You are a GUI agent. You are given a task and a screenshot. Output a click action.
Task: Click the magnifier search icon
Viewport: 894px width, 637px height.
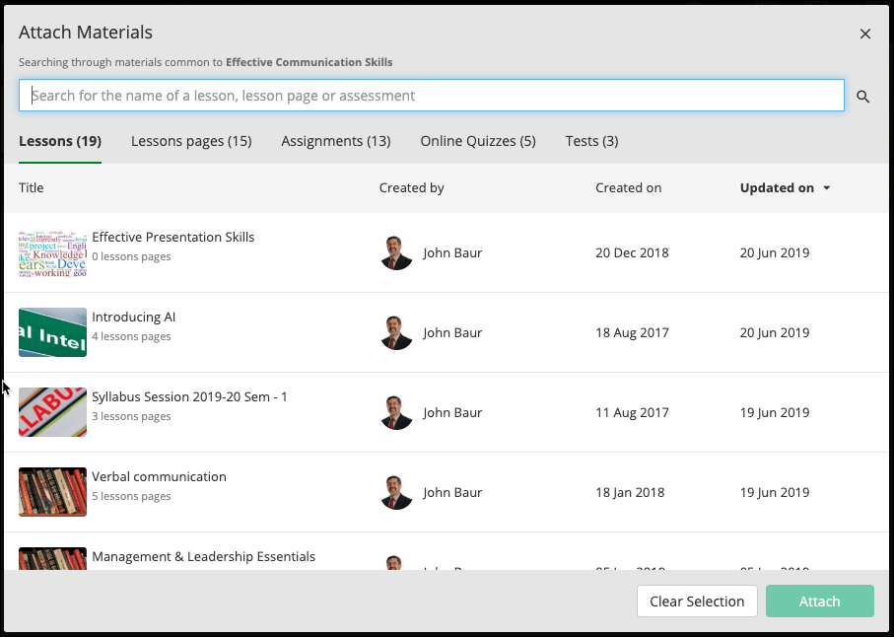point(863,97)
